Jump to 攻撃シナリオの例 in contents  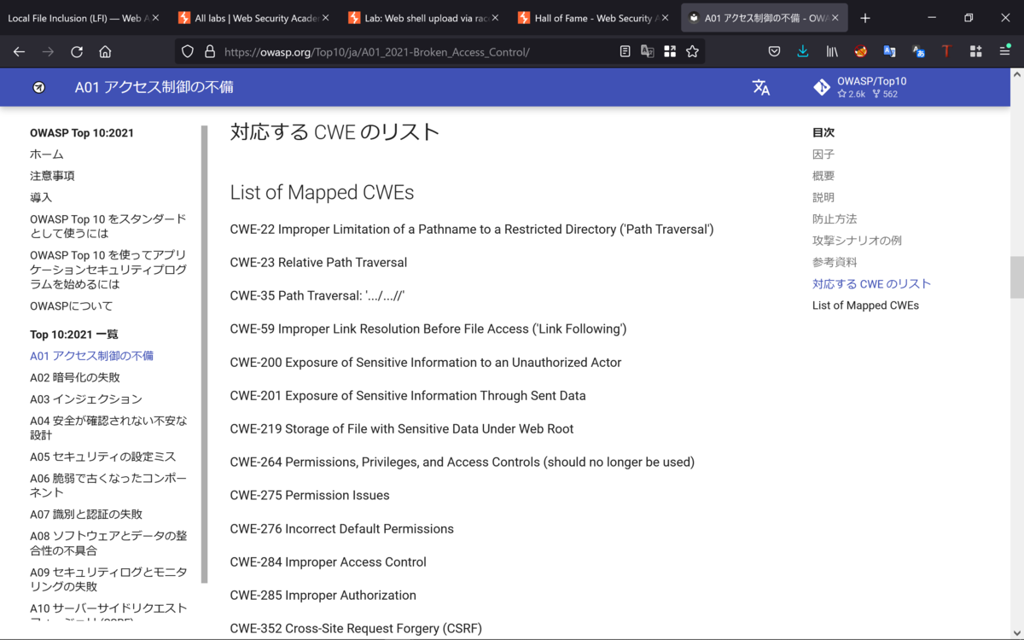coord(857,241)
